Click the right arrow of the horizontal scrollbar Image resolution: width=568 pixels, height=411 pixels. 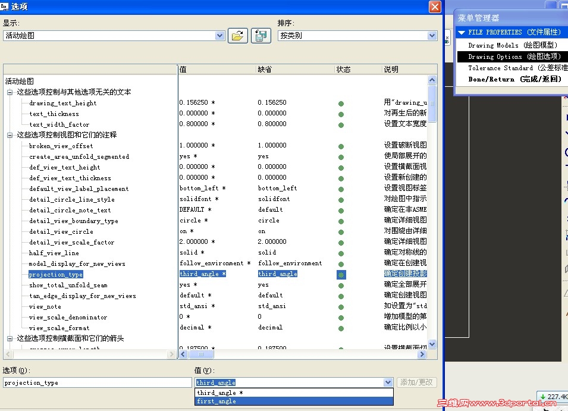(x=422, y=354)
